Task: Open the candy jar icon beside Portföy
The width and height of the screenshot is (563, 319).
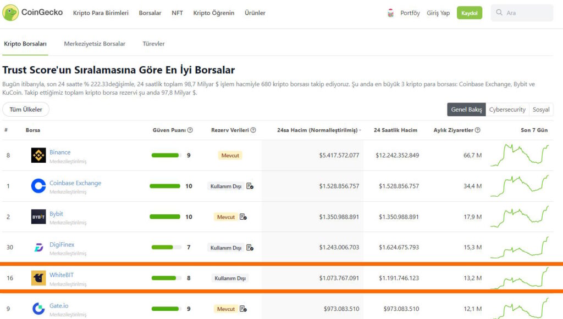Action: click(x=391, y=13)
